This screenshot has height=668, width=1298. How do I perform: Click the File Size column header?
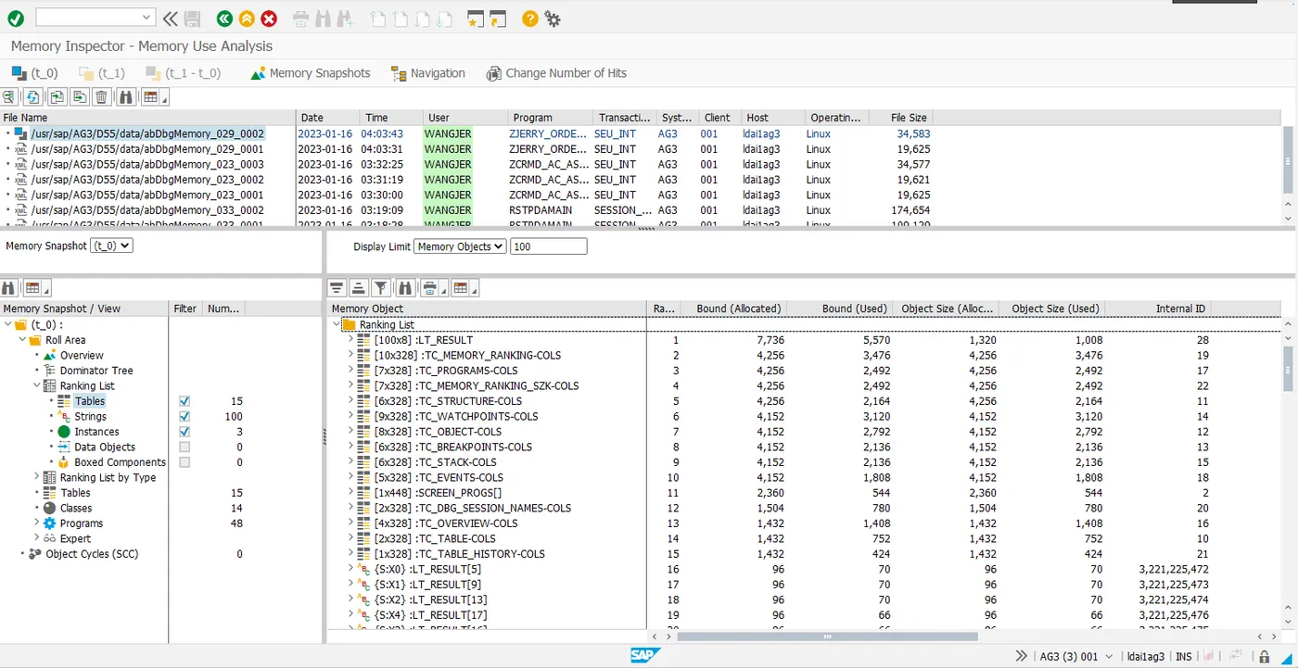coord(900,118)
